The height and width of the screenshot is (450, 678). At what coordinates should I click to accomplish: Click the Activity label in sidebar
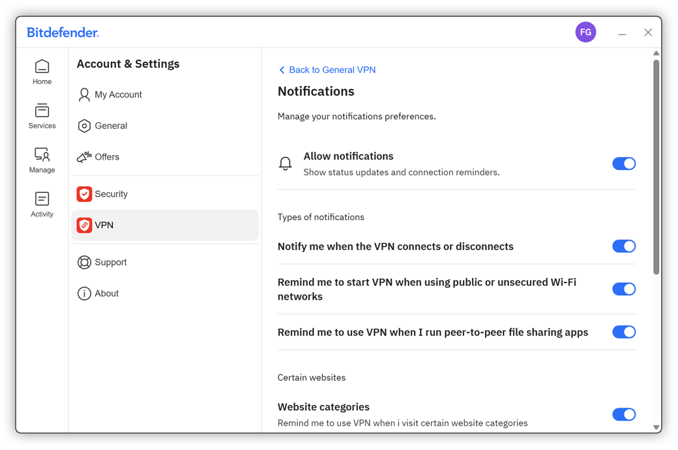[x=42, y=214]
